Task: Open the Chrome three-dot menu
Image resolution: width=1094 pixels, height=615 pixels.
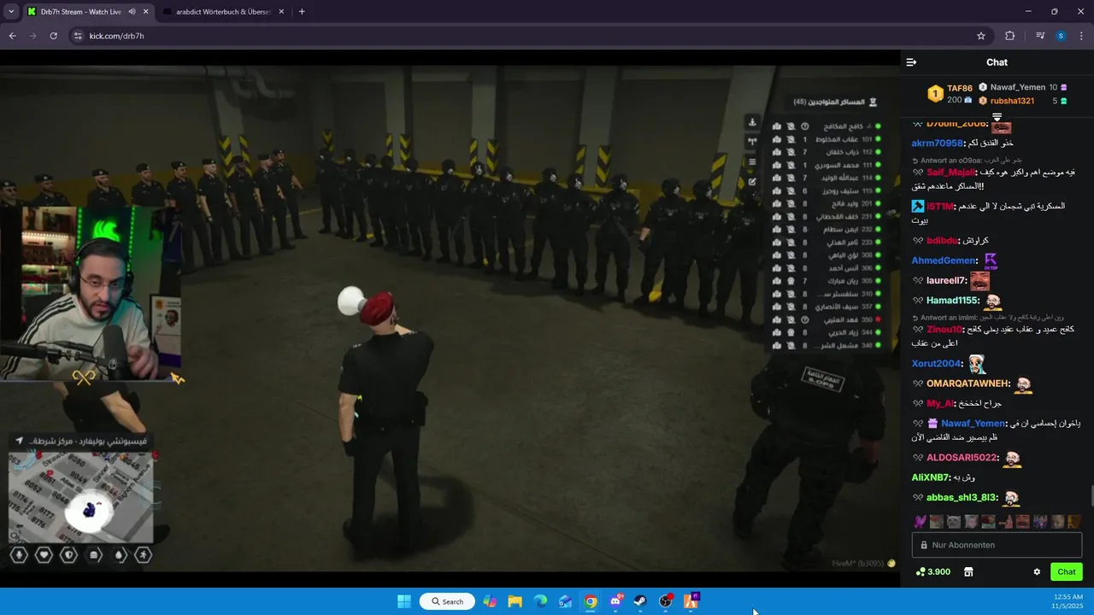Action: point(1082,36)
